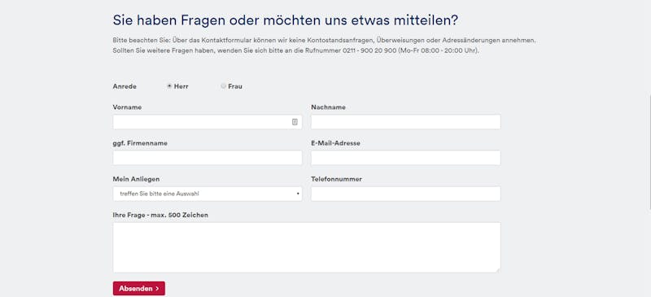Click into the ggf. Firmenname field

coord(208,158)
